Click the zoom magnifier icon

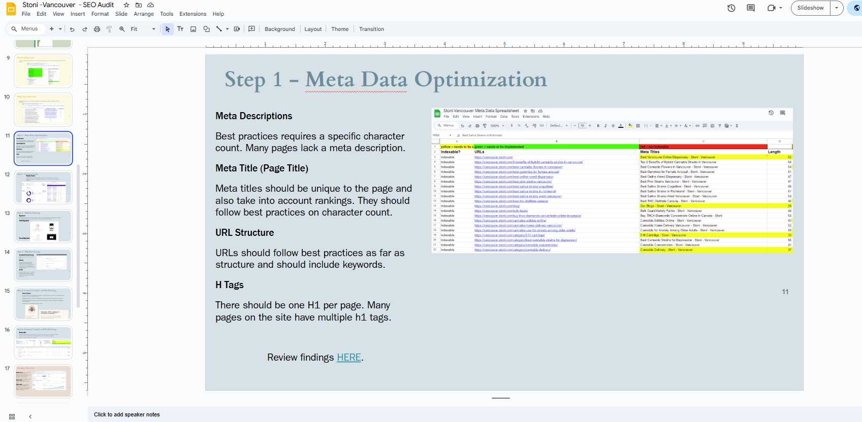(122, 29)
